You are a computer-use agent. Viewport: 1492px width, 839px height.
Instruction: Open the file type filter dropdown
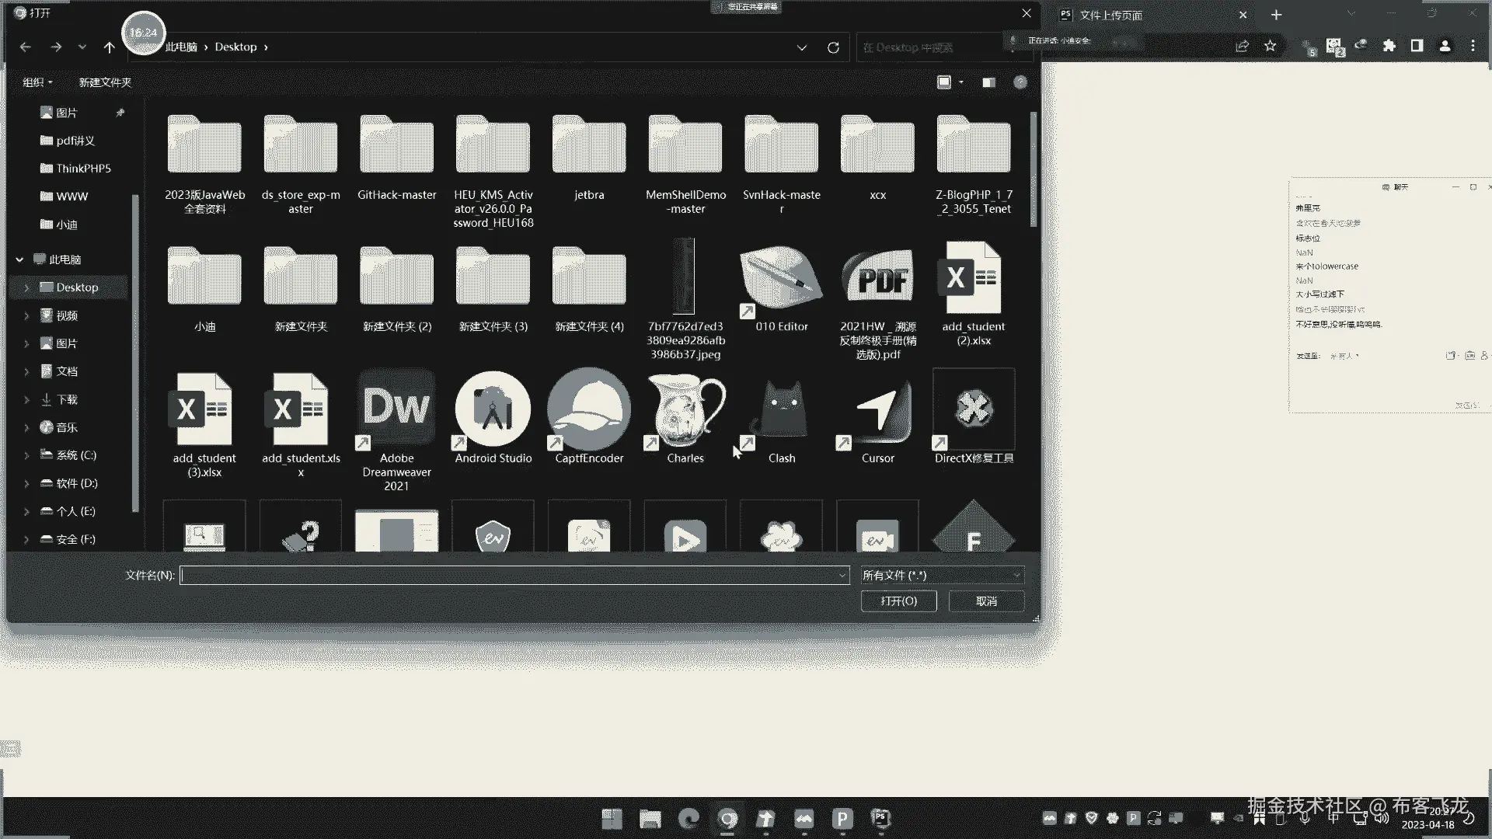(x=941, y=575)
